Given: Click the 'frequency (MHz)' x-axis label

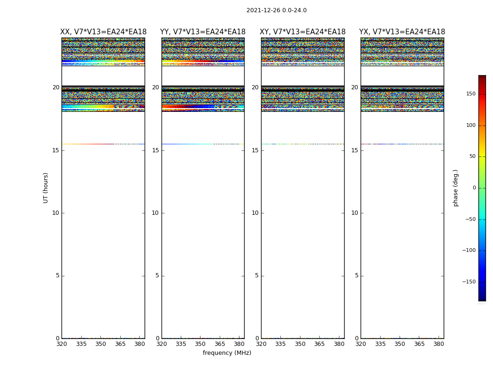Looking at the screenshot, I should 227,353.
